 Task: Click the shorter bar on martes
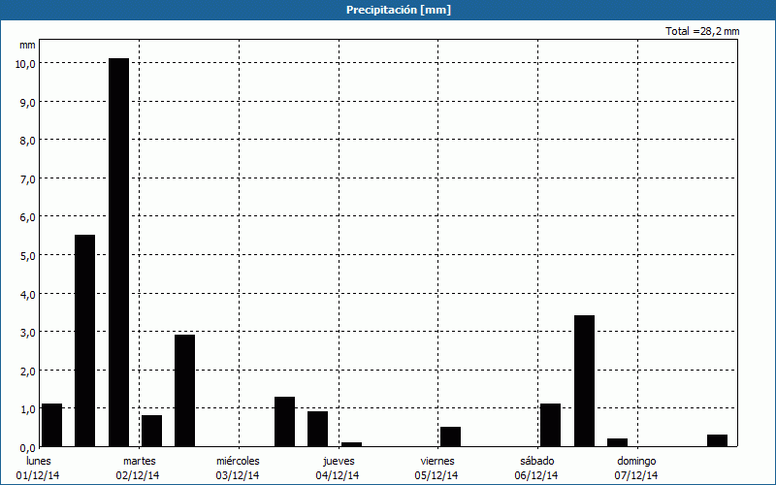click(x=151, y=431)
